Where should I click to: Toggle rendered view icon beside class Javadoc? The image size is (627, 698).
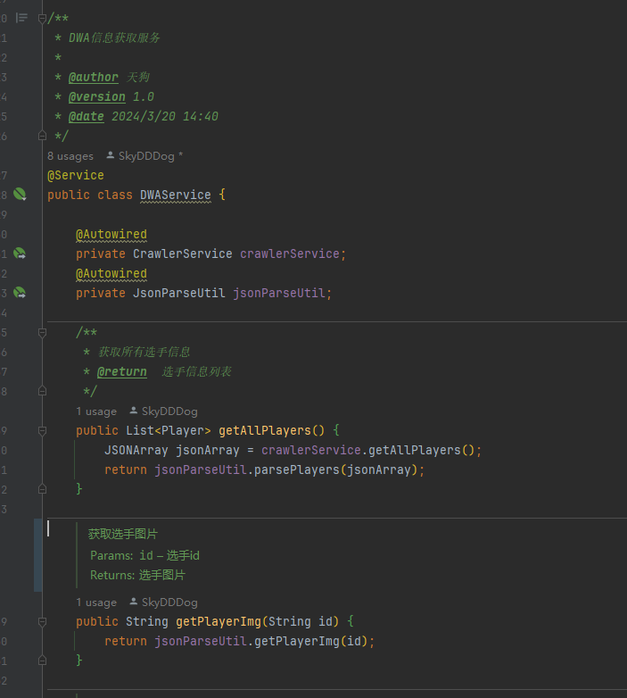point(21,18)
